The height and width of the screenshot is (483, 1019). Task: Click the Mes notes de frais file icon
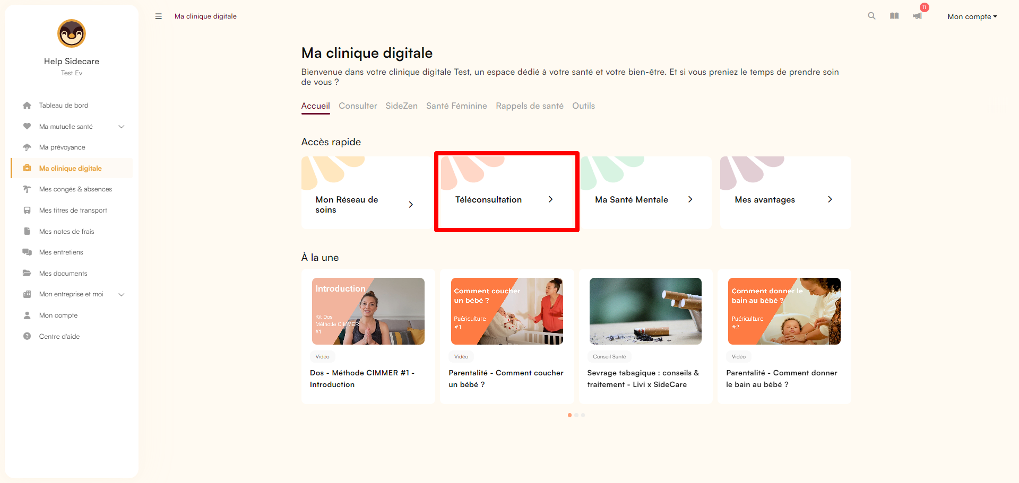point(27,231)
